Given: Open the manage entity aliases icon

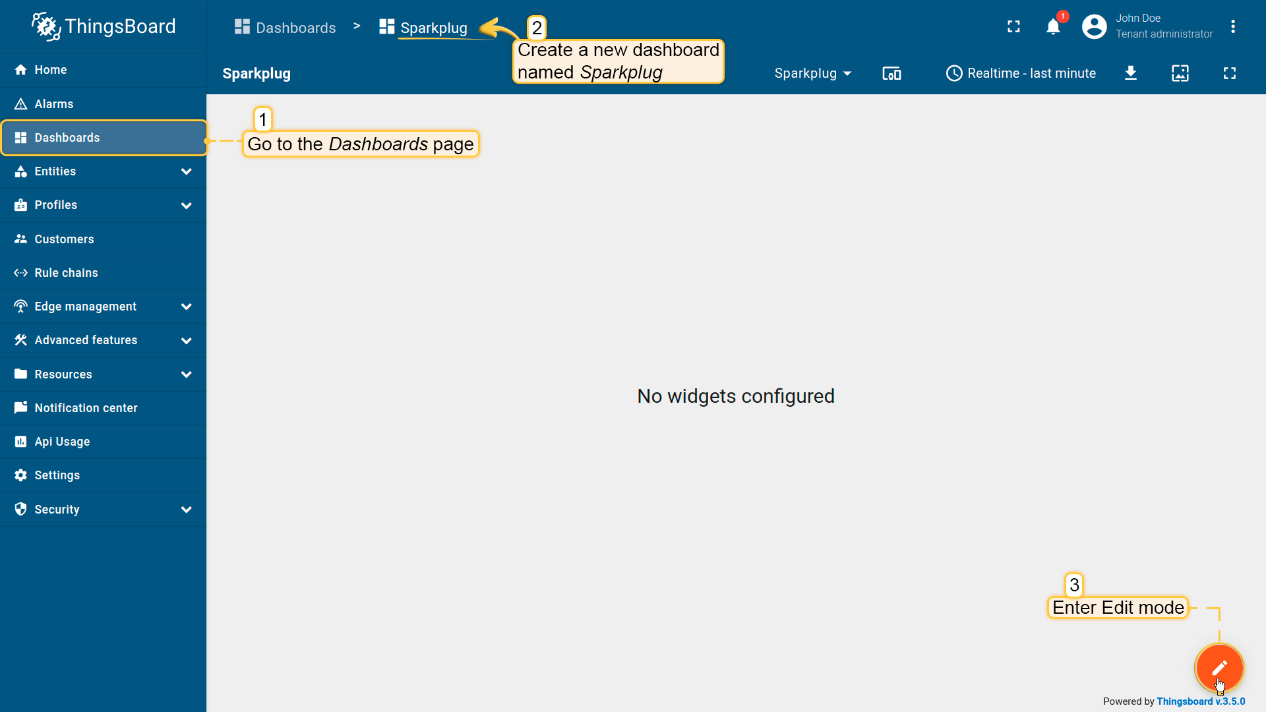Looking at the screenshot, I should (891, 73).
